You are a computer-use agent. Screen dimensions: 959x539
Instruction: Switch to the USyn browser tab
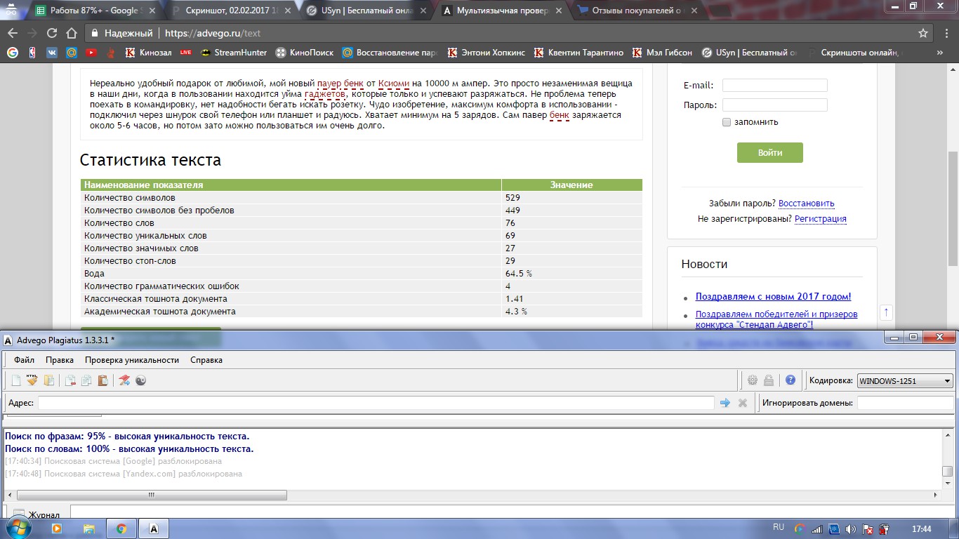[366, 11]
